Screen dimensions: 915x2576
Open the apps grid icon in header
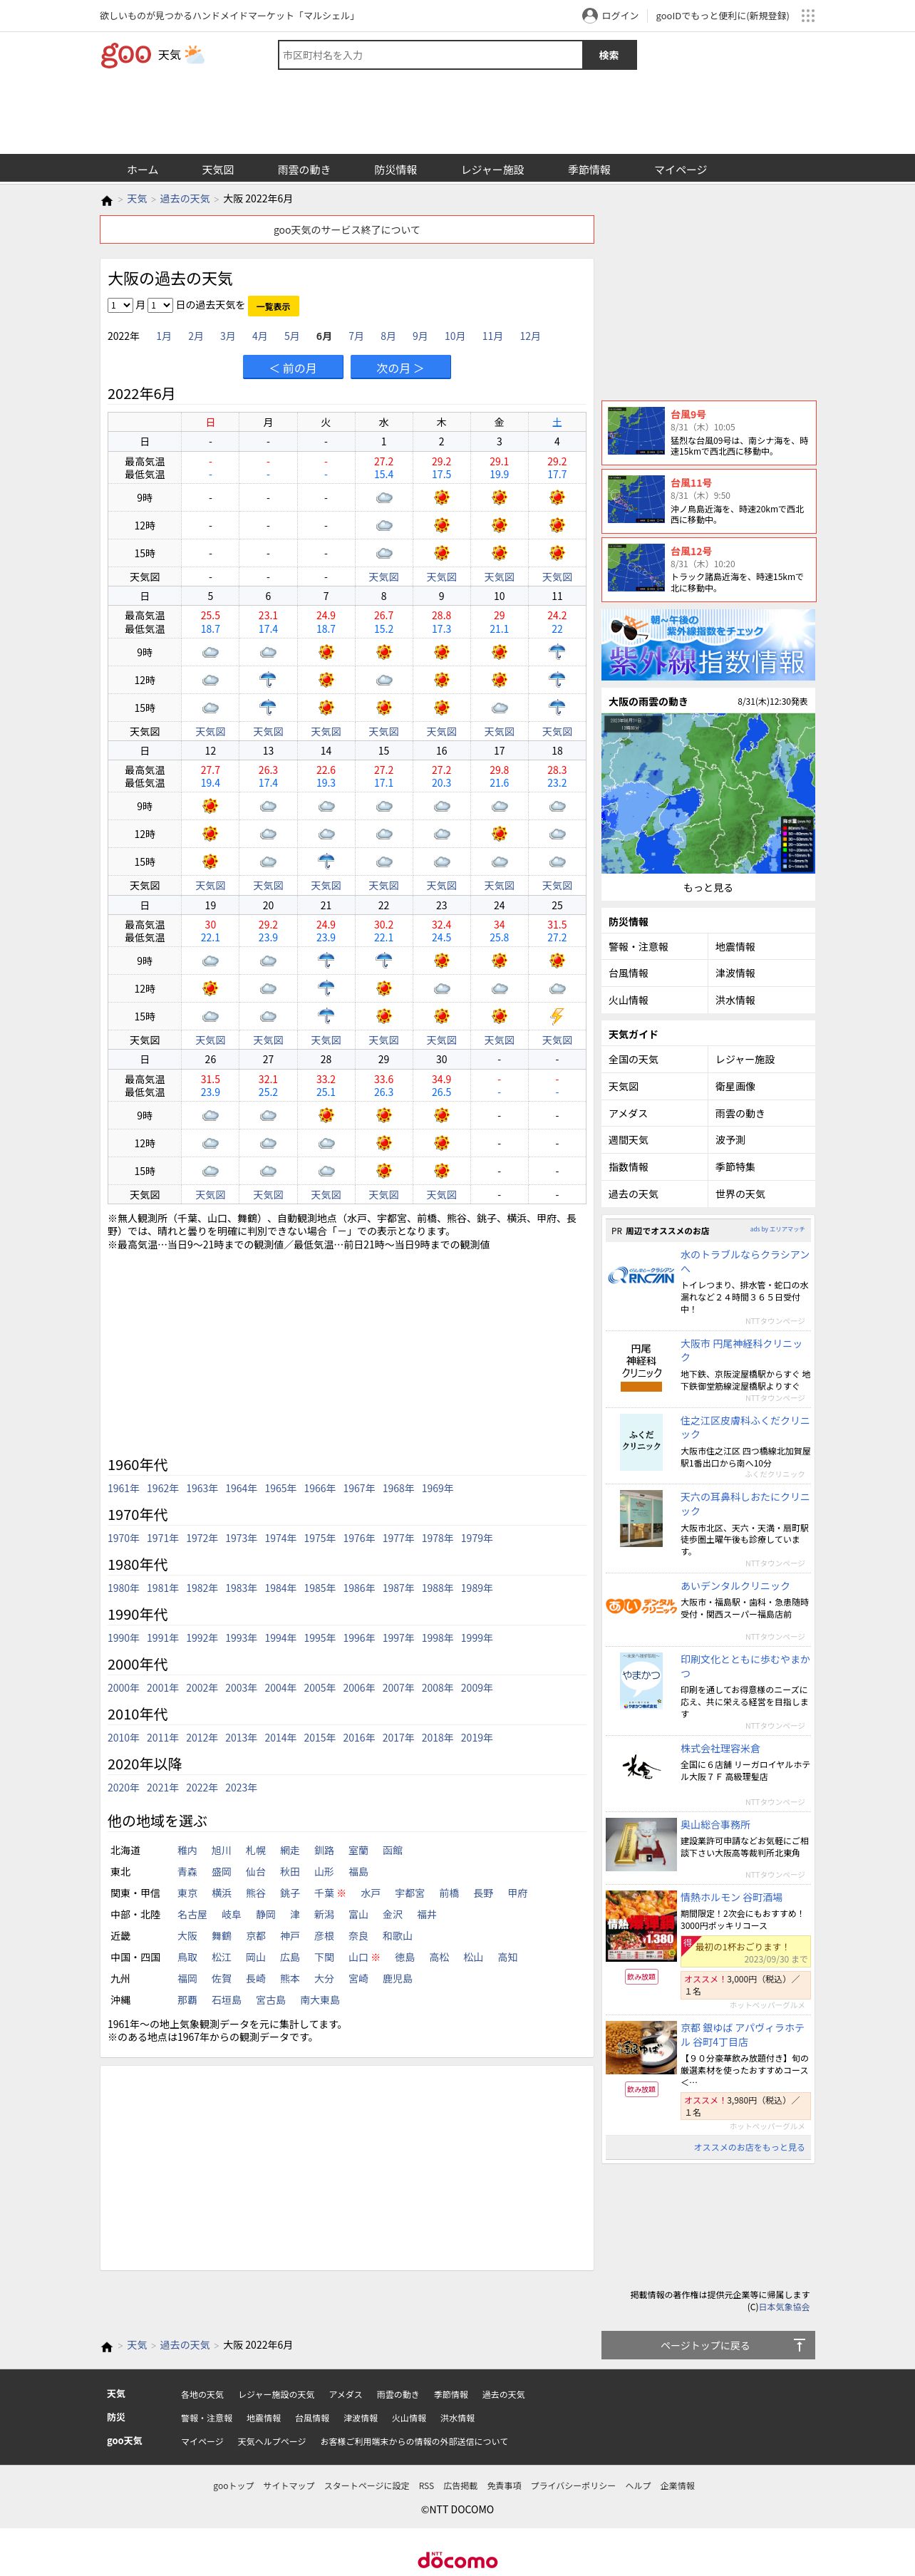808,15
